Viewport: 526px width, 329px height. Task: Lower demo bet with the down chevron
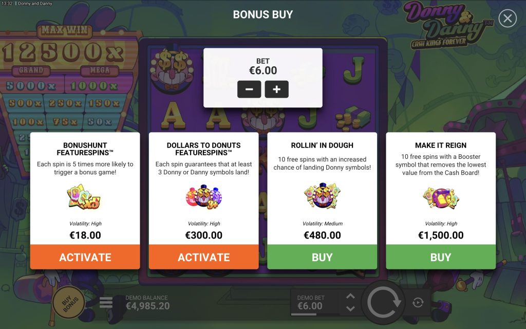(350, 308)
